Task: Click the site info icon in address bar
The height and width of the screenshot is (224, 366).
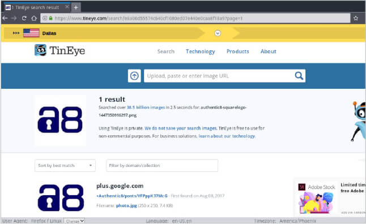Action: 45,18
